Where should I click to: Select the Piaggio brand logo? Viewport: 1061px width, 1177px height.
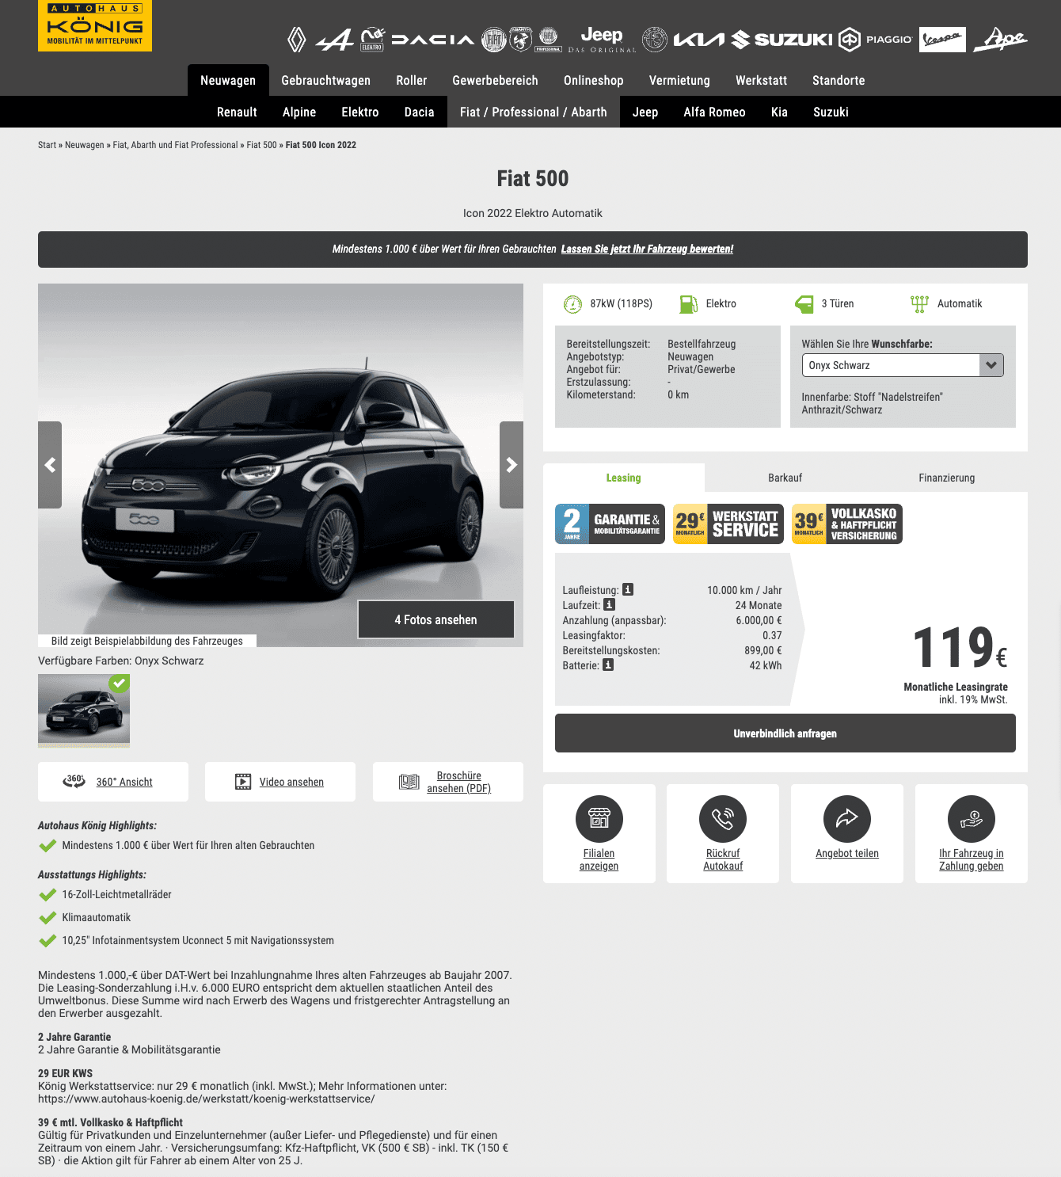point(876,40)
